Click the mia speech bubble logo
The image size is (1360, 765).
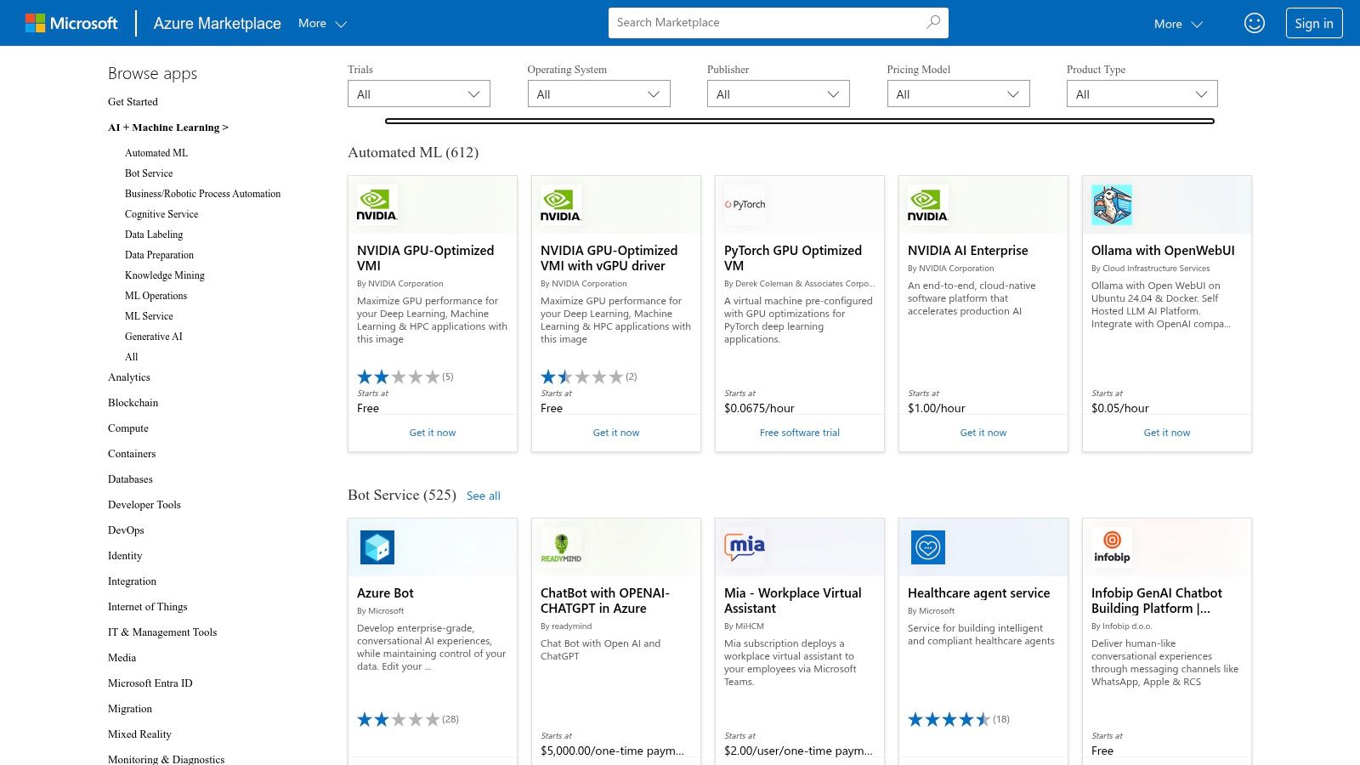744,545
